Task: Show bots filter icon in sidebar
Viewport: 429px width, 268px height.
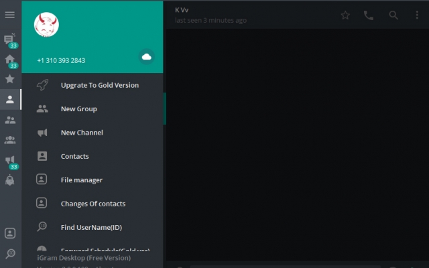Action: pos(10,180)
